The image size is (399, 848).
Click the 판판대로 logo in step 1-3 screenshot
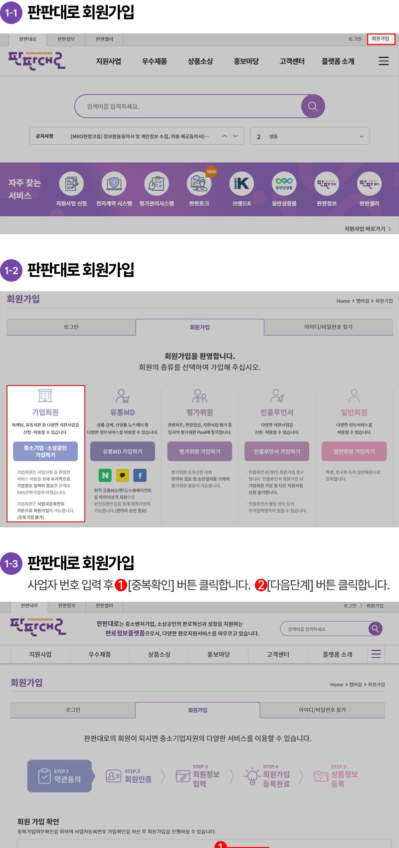pos(38,626)
